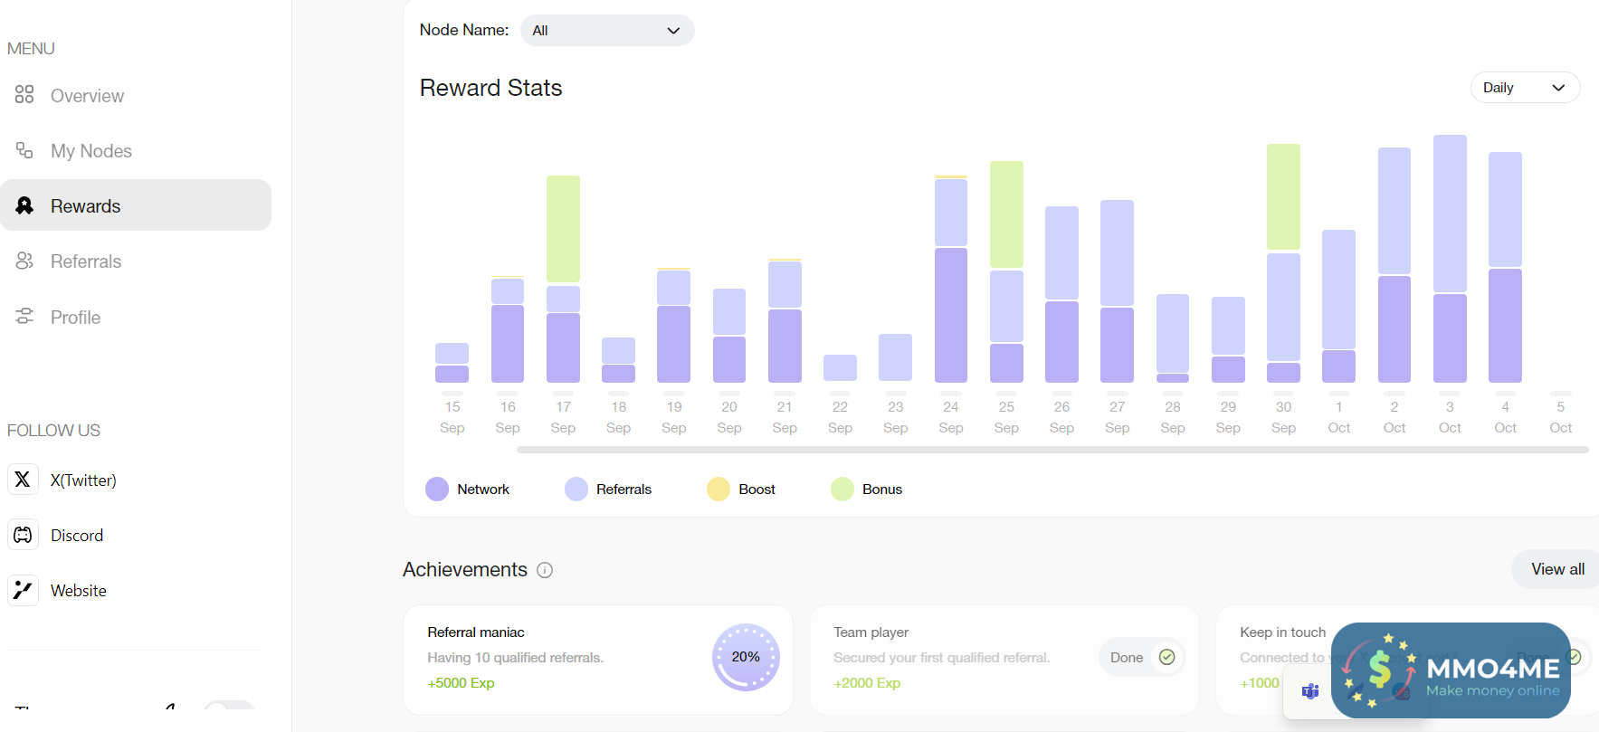The width and height of the screenshot is (1599, 732).
Task: Click the "Keep in touch" achievement title
Action: click(x=1282, y=632)
